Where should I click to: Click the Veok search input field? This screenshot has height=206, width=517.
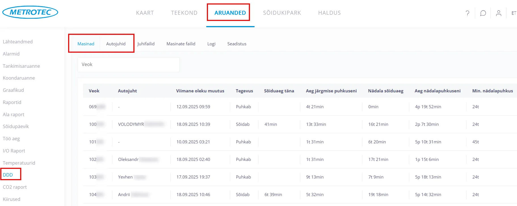(x=128, y=65)
